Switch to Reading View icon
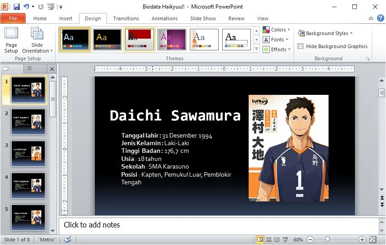 [x=276, y=240]
